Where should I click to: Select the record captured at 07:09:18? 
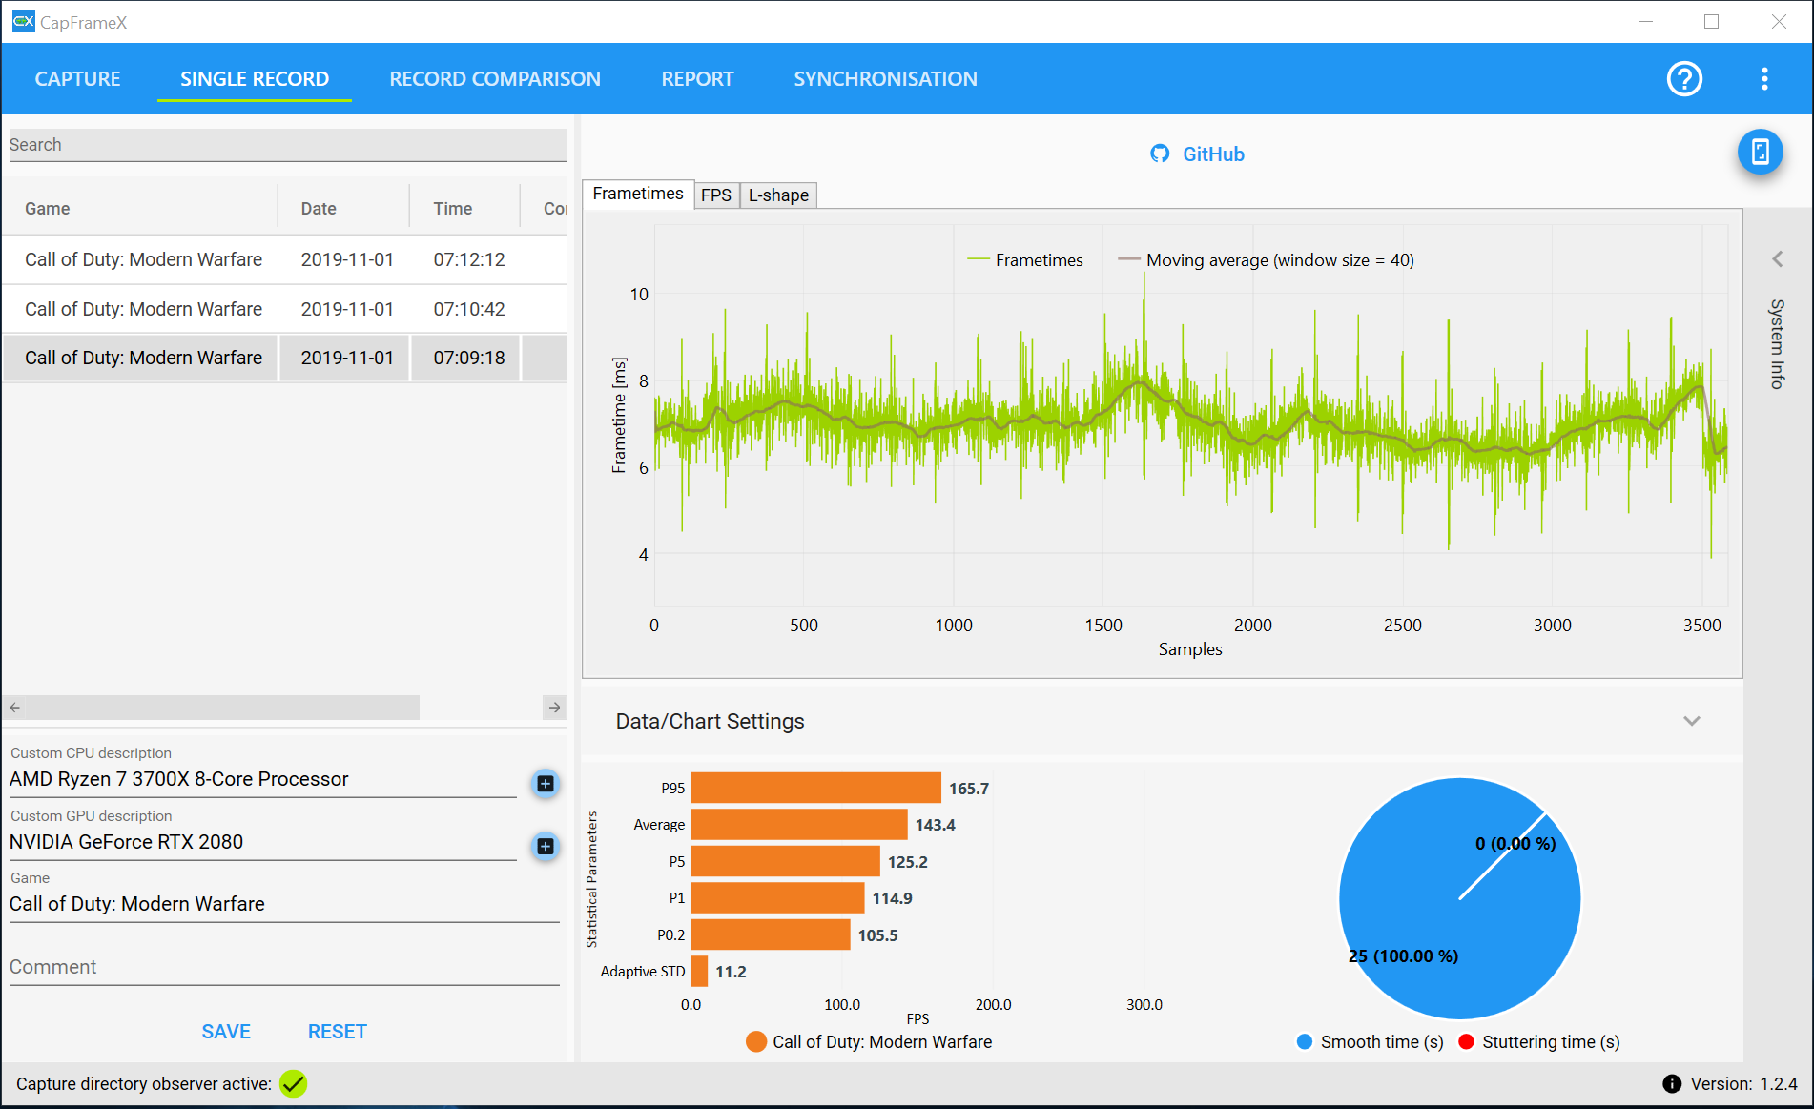pos(284,358)
